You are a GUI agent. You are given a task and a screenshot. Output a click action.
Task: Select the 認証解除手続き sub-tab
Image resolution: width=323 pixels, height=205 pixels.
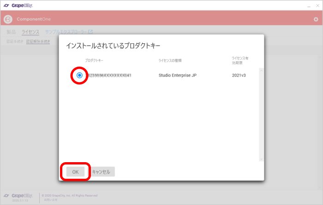[38, 41]
